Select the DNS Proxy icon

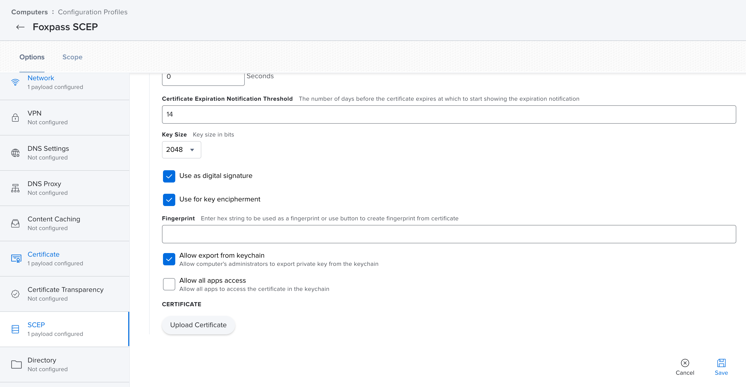[x=15, y=188]
